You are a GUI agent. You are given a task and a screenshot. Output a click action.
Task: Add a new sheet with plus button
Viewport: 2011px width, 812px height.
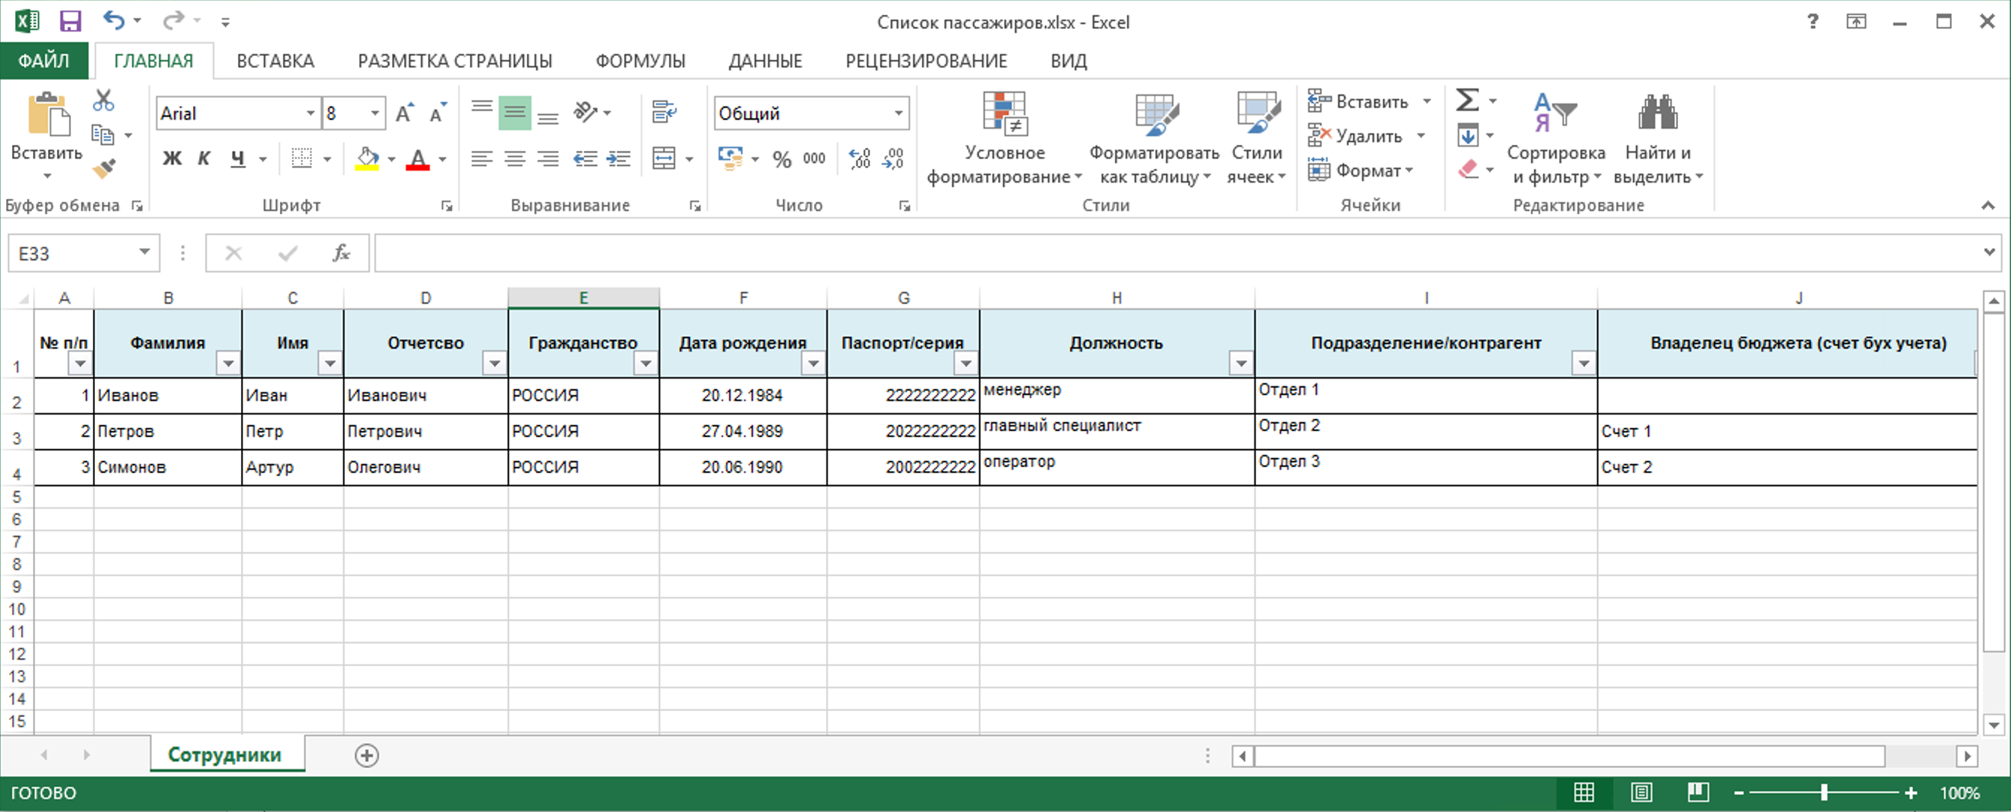click(366, 755)
